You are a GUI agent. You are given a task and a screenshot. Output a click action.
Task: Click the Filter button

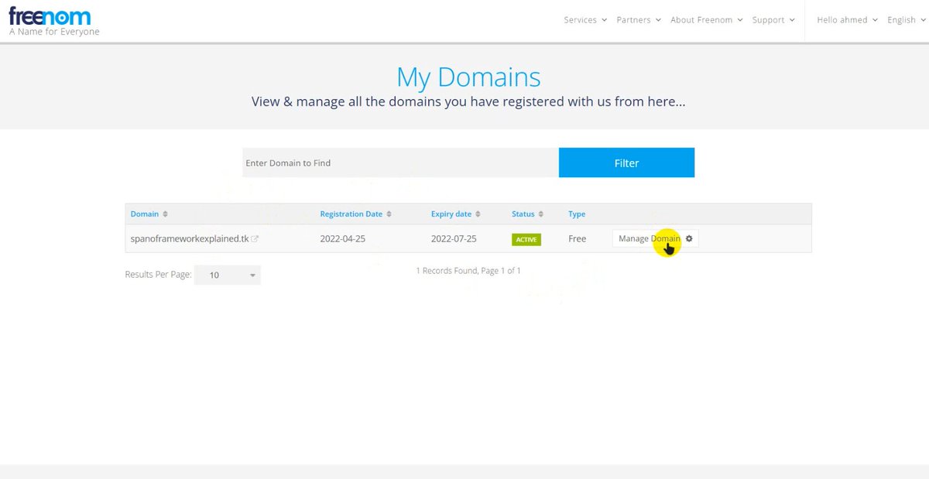click(x=626, y=163)
